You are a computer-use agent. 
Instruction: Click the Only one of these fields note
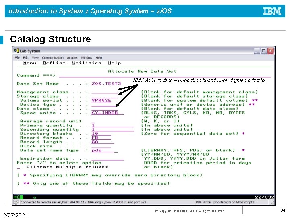93,184
